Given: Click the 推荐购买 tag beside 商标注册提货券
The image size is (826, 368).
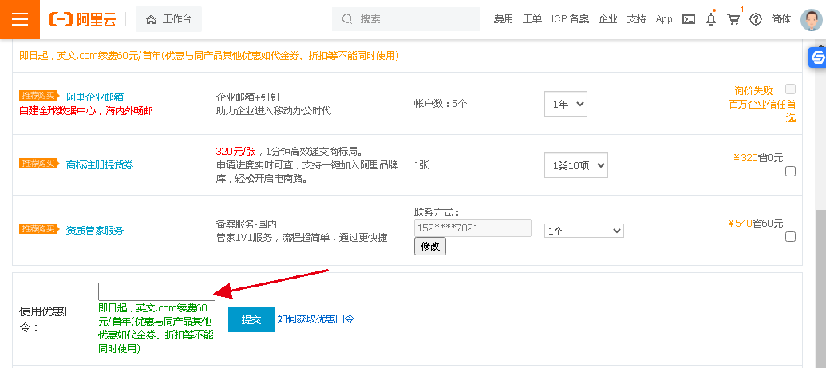Looking at the screenshot, I should pos(38,164).
